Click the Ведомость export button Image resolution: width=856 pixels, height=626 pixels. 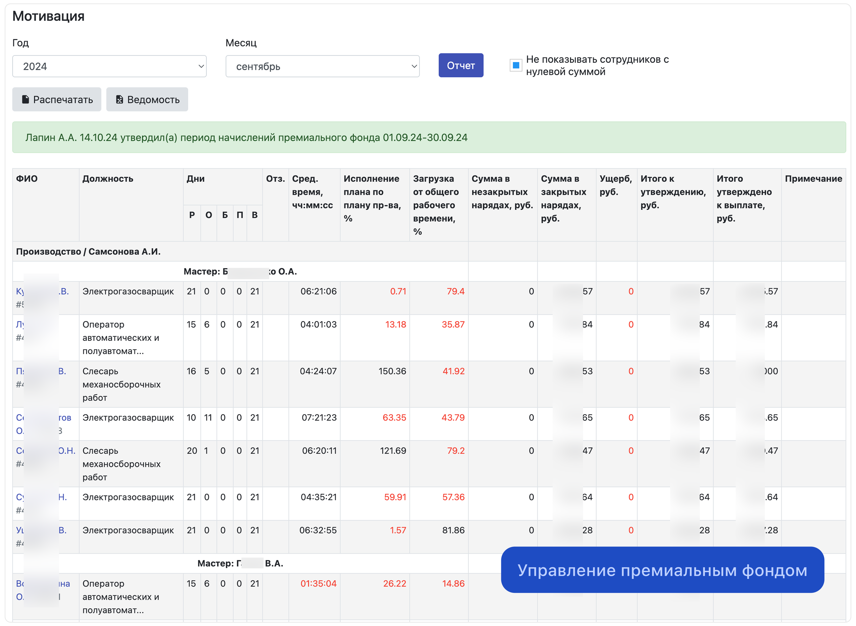[147, 100]
